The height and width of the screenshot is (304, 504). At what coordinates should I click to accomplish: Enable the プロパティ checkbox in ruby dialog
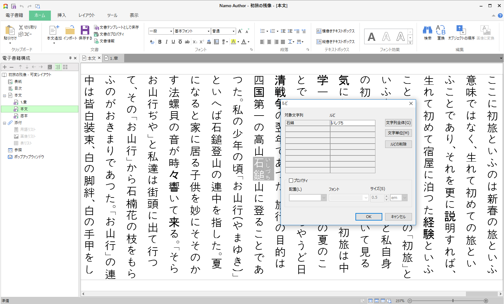pos(291,180)
